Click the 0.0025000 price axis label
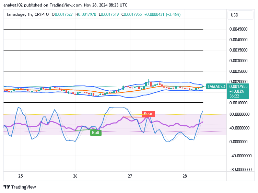258x193 pixels. click(x=238, y=71)
